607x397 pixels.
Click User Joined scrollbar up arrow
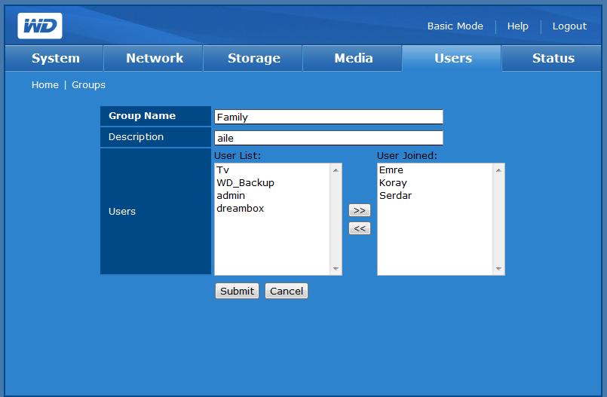[498, 170]
